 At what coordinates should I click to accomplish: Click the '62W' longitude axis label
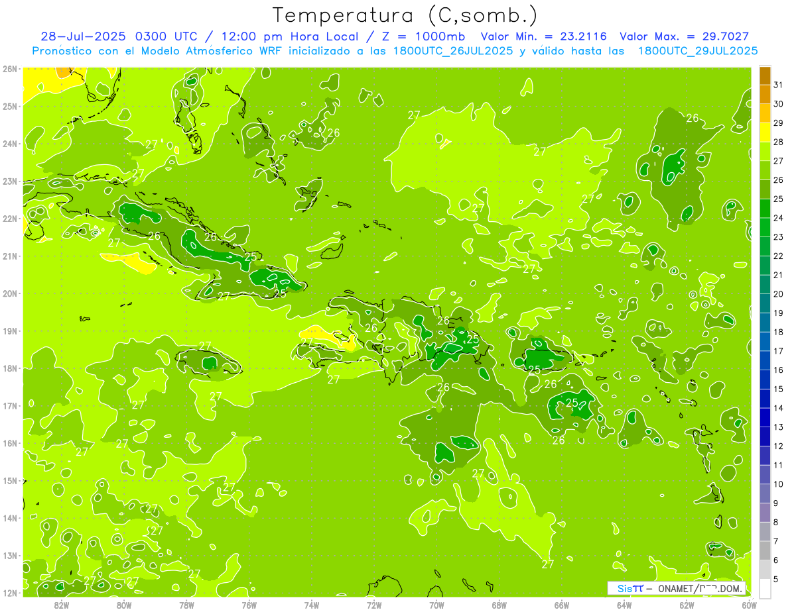(687, 605)
